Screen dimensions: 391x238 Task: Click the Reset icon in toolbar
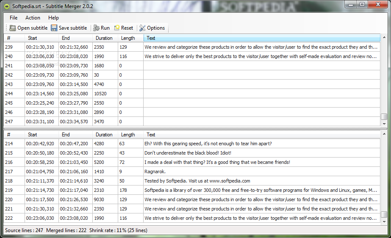pos(117,28)
